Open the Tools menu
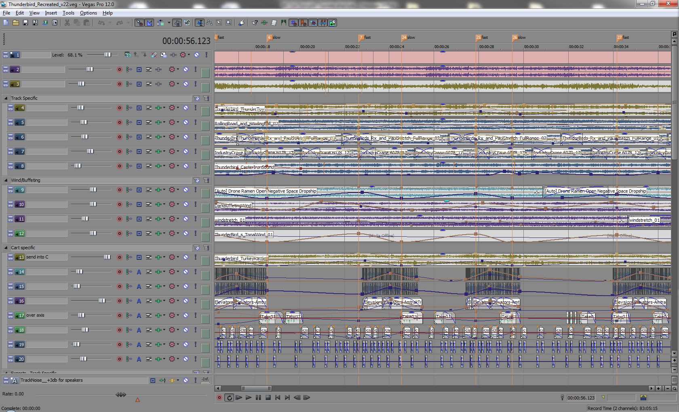The width and height of the screenshot is (679, 412). pyautogui.click(x=68, y=13)
